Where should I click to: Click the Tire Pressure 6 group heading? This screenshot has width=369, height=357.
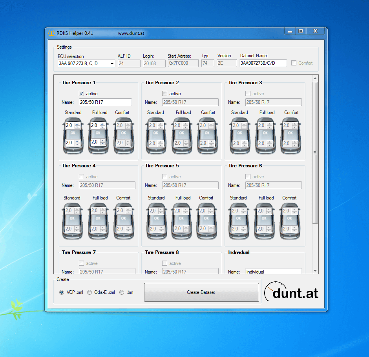tap(245, 166)
